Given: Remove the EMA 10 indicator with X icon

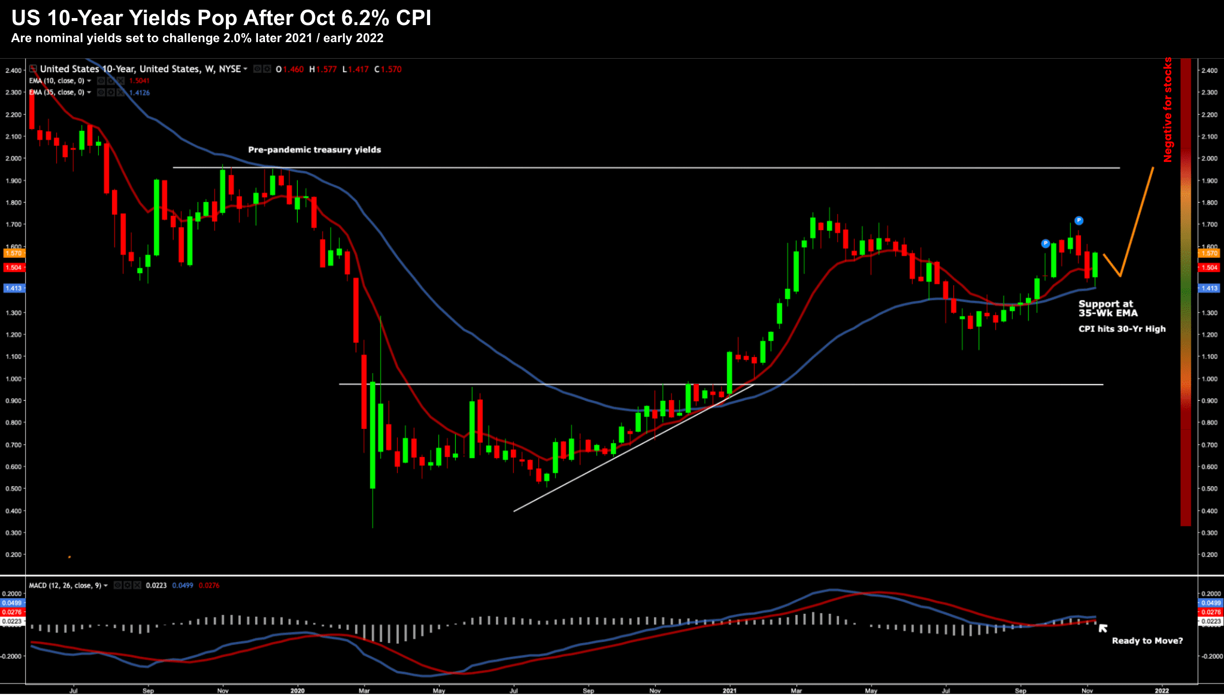Looking at the screenshot, I should tap(120, 81).
